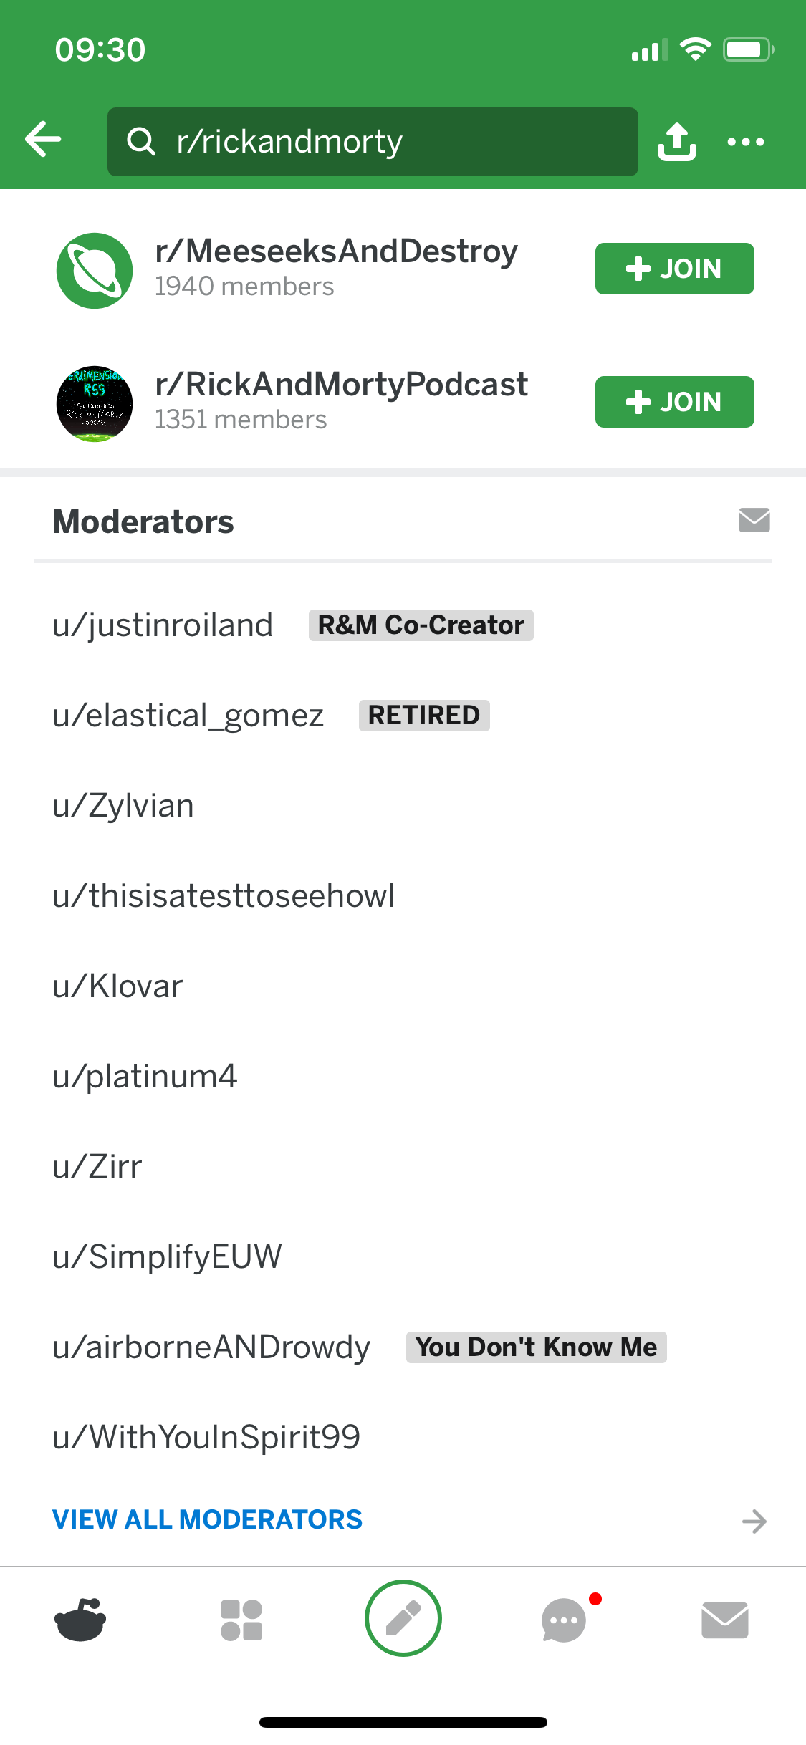806x1745 pixels.
Task: Select moderator u/airborneANDrowdy
Action: click(x=211, y=1347)
